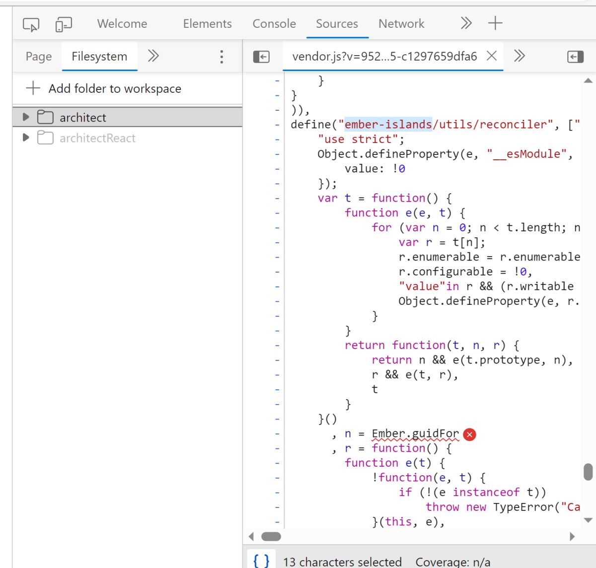
Task: Show more navigator tabs chevron
Action: click(x=153, y=56)
